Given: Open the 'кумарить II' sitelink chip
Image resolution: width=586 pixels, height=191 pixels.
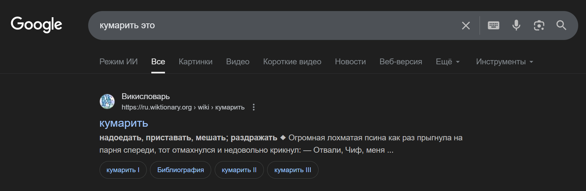Looking at the screenshot, I should tap(239, 170).
